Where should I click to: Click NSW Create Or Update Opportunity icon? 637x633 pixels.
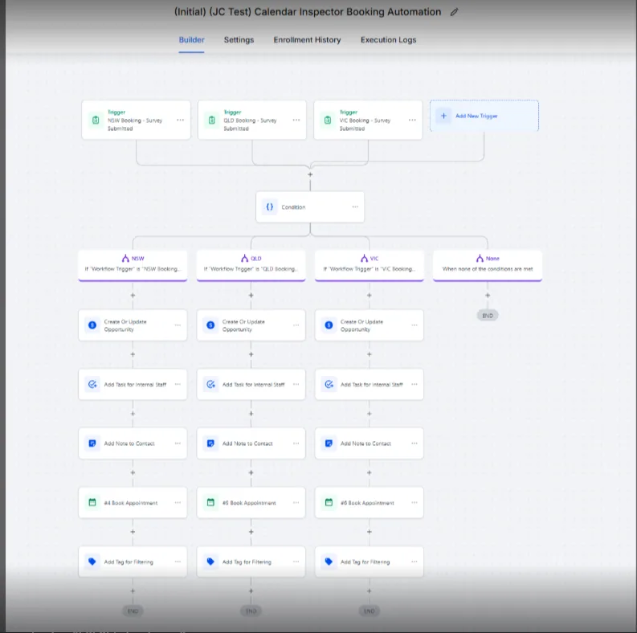(x=92, y=325)
